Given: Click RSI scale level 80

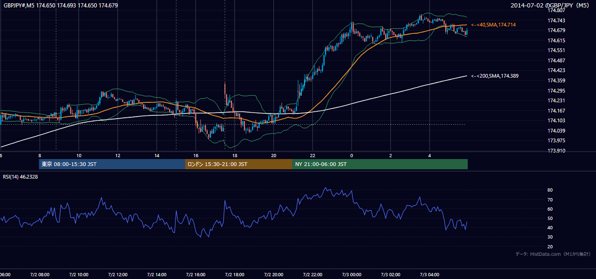Looking at the screenshot, I should 550,190.
